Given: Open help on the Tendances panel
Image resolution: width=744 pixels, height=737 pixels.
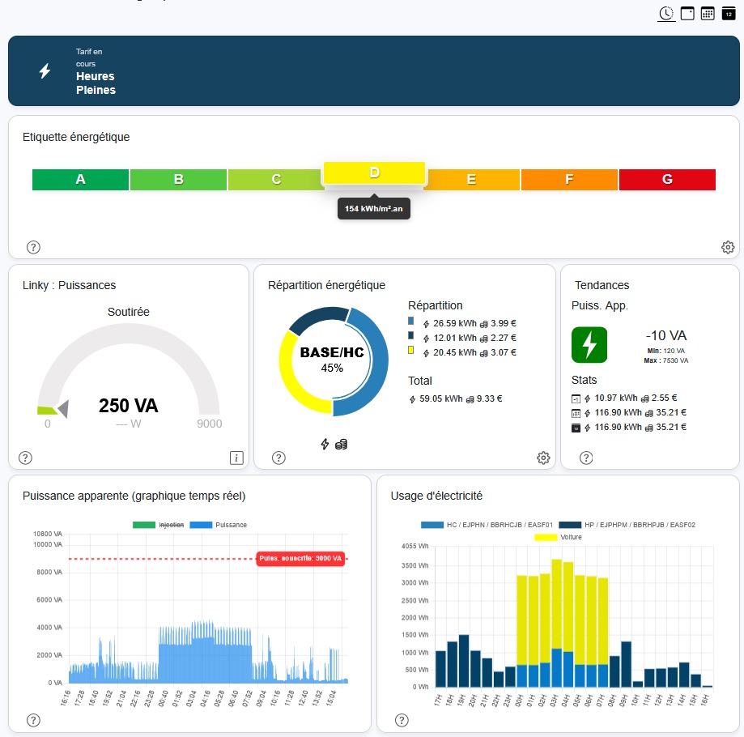Looking at the screenshot, I should (586, 458).
